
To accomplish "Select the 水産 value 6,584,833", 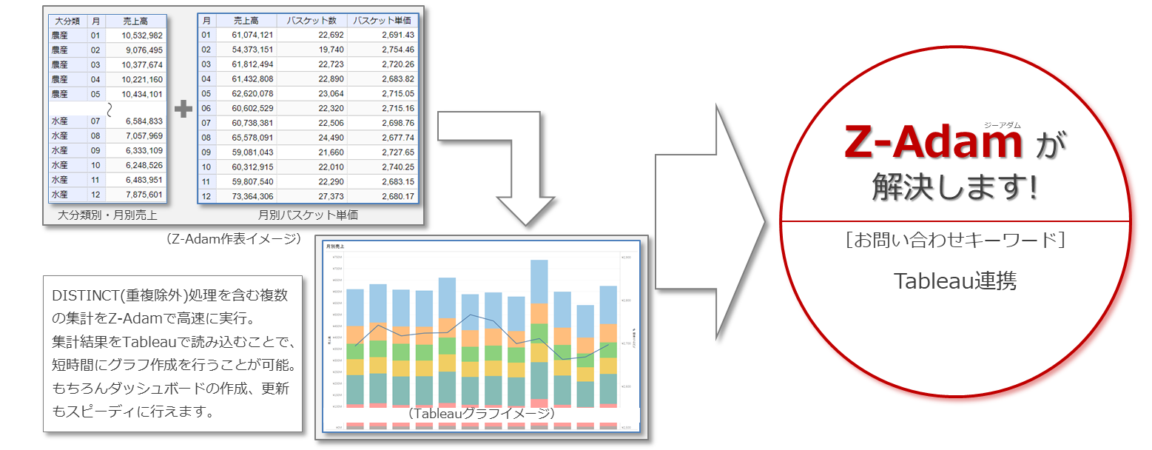I will click(144, 121).
